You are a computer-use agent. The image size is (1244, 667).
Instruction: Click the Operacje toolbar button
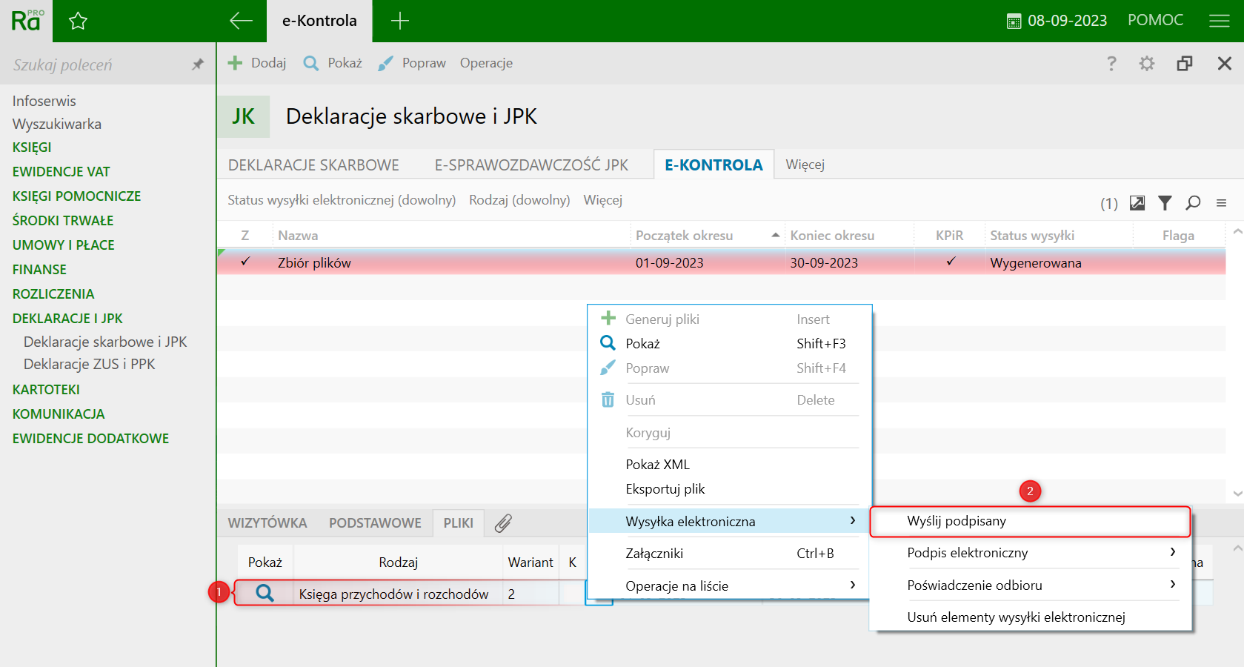(486, 63)
